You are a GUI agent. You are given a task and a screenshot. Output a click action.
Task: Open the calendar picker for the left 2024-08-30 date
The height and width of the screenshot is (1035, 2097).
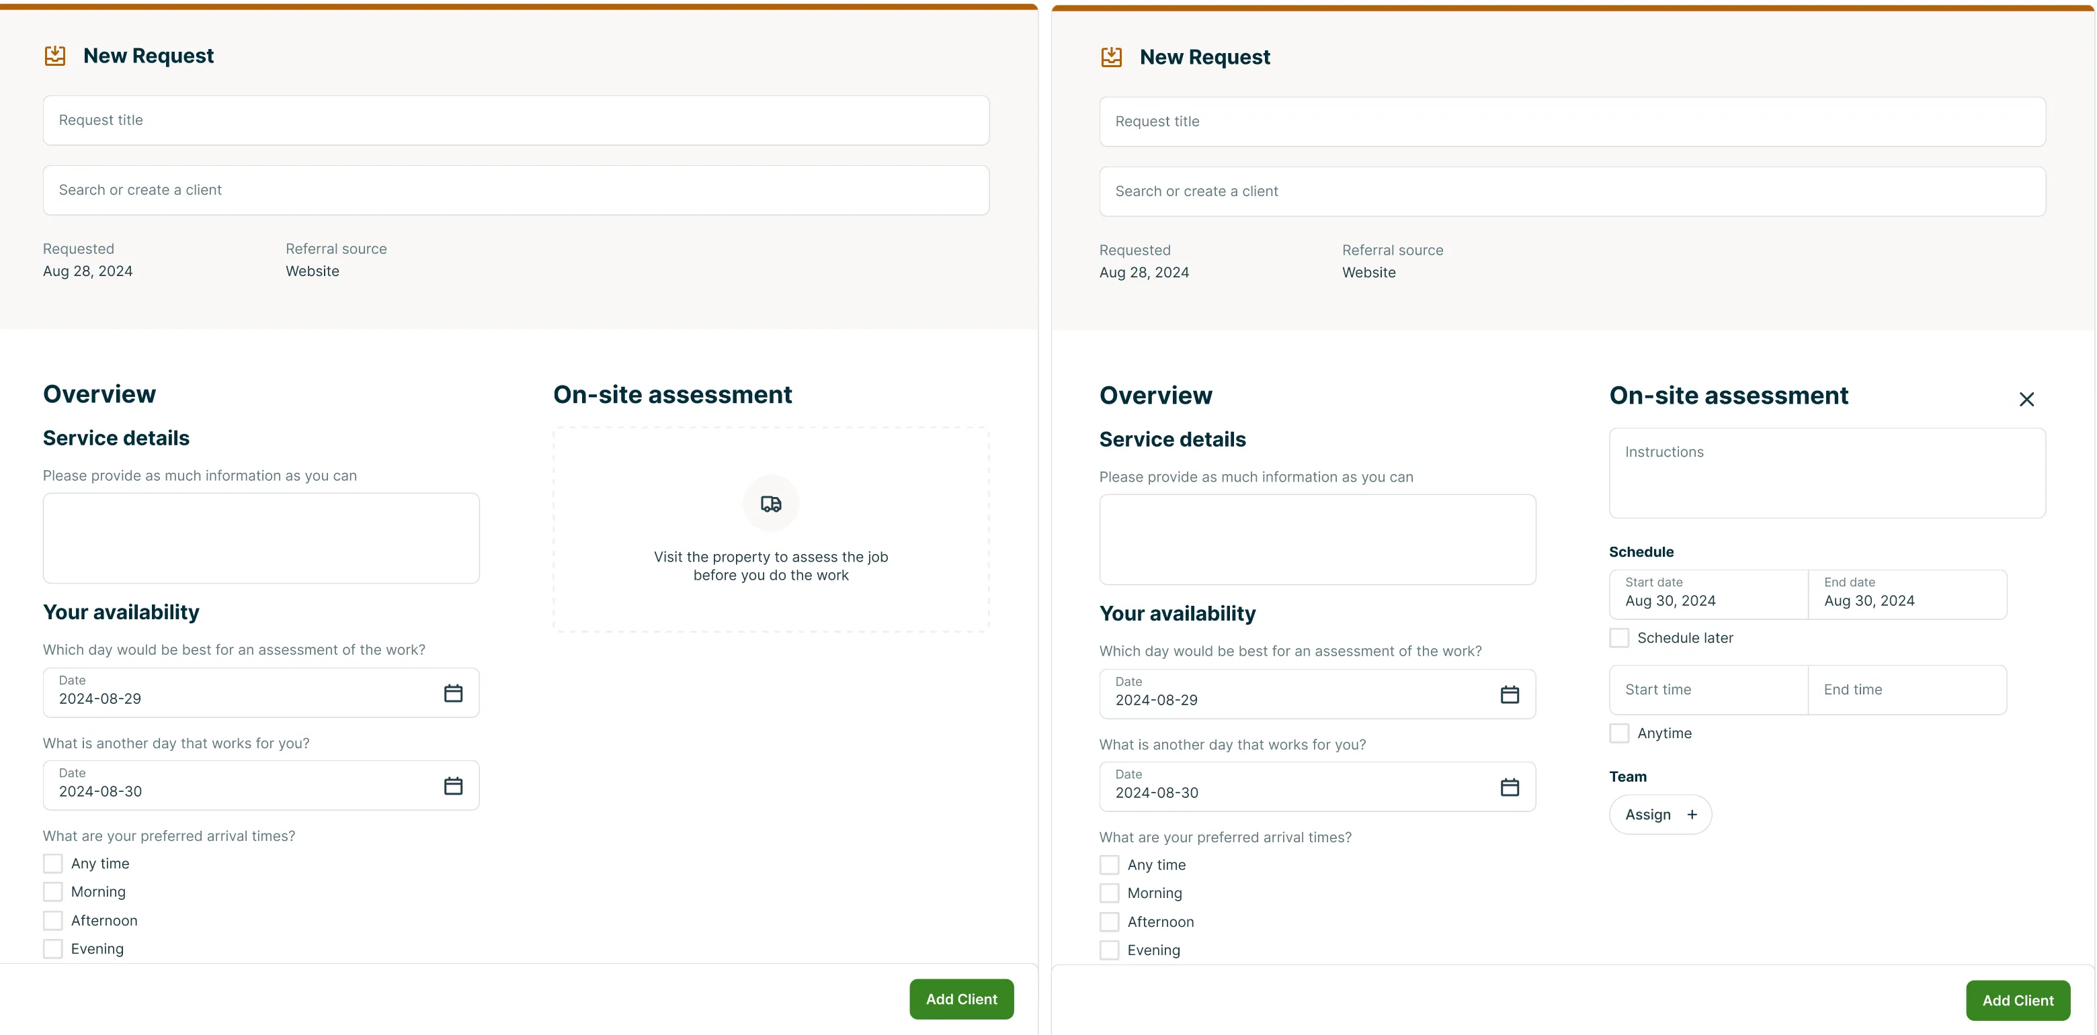point(454,785)
